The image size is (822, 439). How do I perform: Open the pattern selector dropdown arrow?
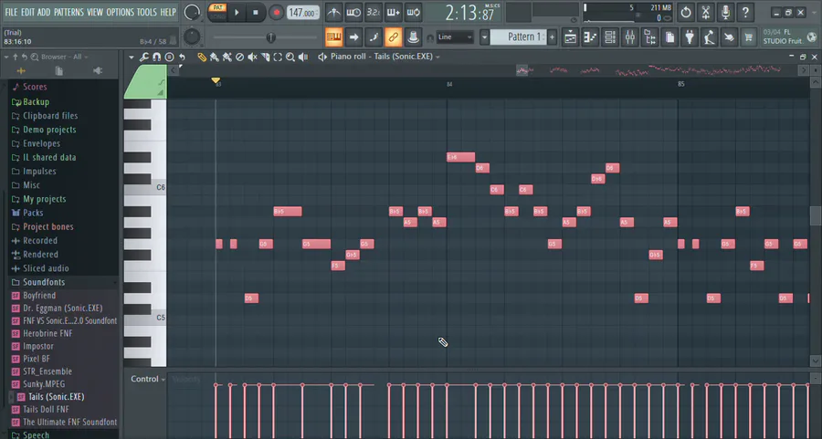[484, 37]
